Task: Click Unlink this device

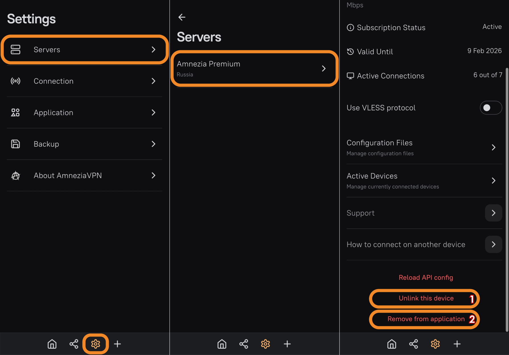Action: (x=426, y=298)
